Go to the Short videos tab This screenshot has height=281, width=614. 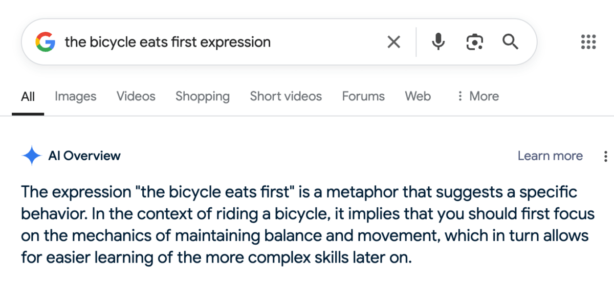coord(286,96)
